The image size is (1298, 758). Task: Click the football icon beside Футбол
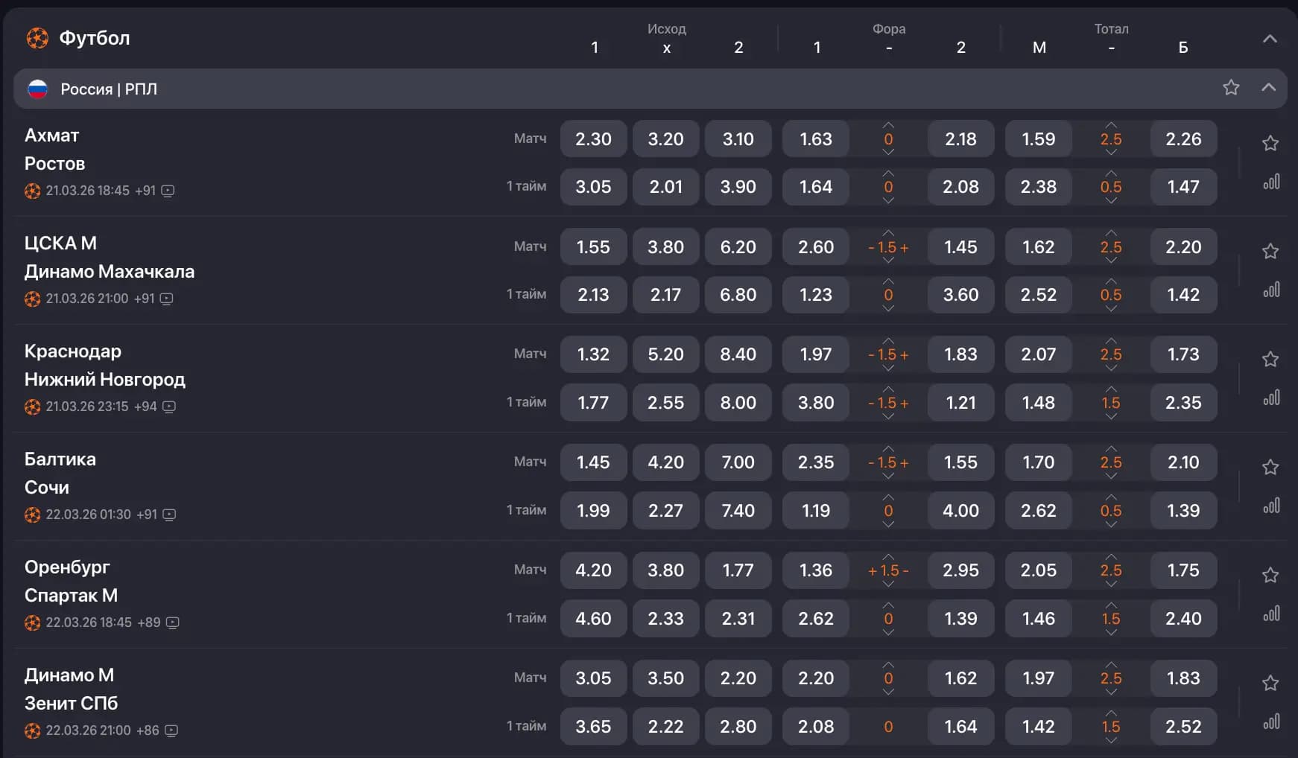coord(37,38)
